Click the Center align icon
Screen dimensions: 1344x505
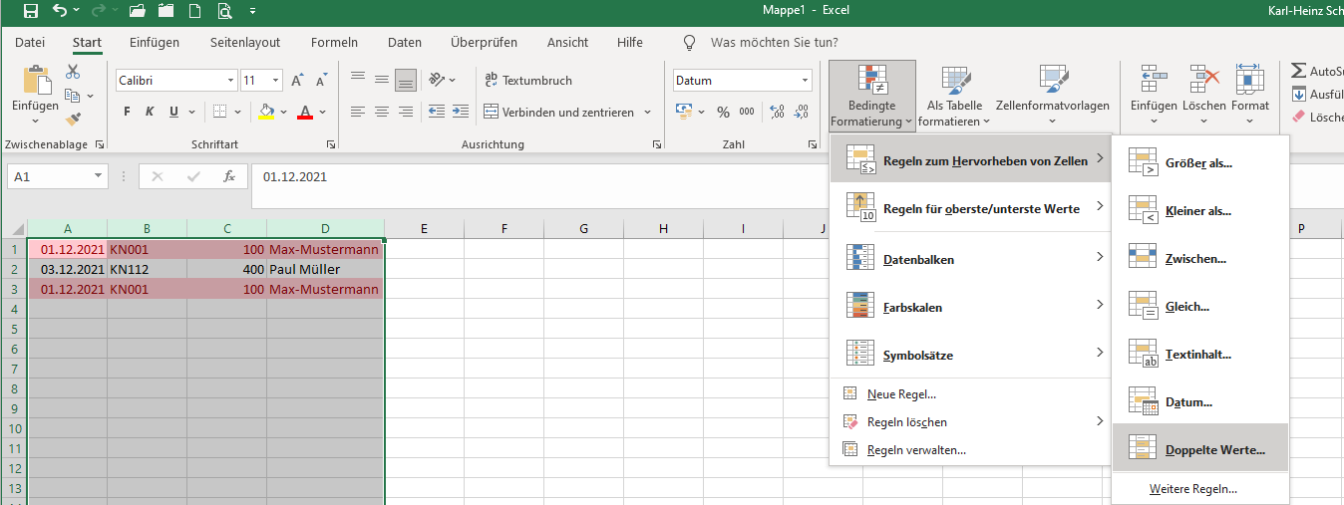click(x=381, y=112)
